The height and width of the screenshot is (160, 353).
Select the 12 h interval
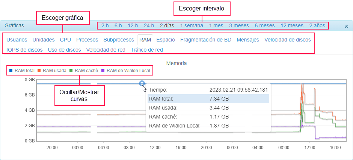click(x=133, y=25)
